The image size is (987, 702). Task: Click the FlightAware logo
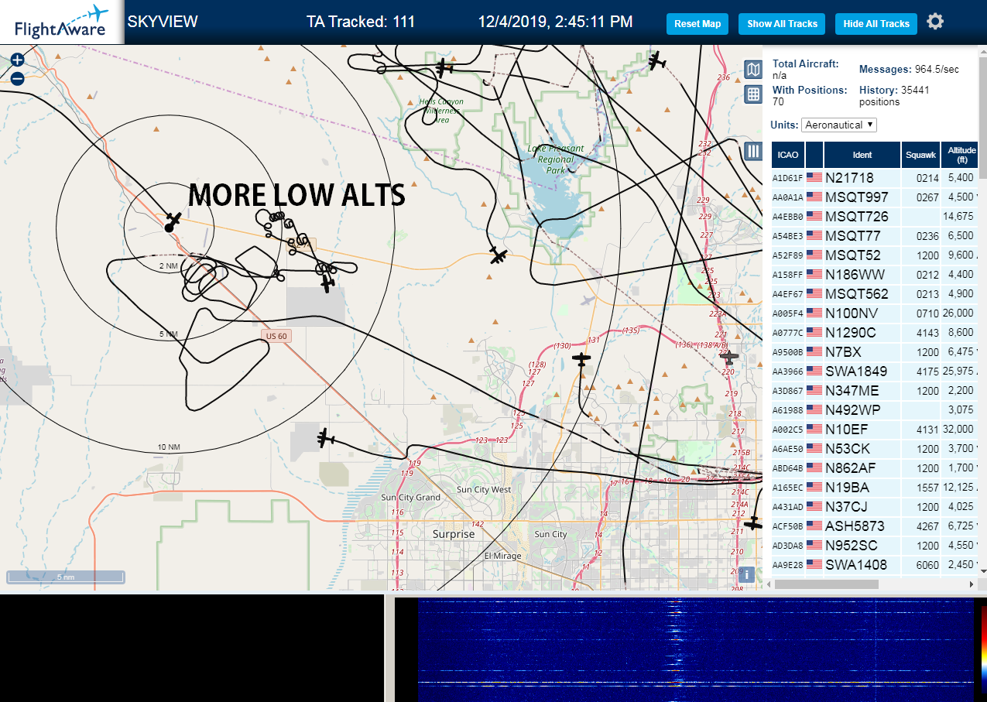coord(62,22)
